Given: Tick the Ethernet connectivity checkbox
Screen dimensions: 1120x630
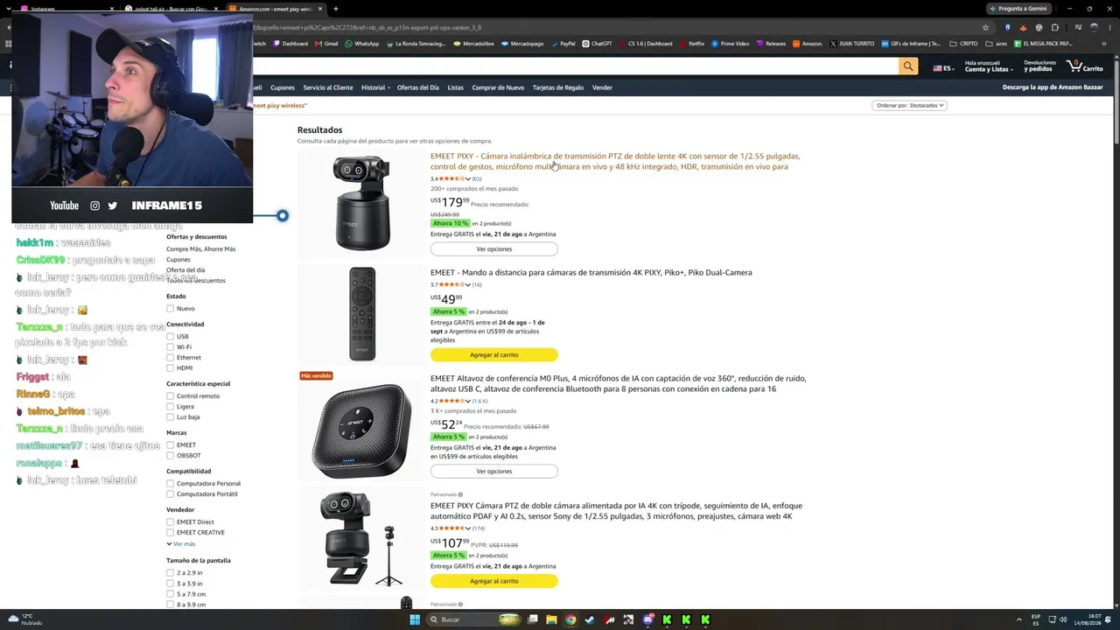Looking at the screenshot, I should pyautogui.click(x=170, y=358).
